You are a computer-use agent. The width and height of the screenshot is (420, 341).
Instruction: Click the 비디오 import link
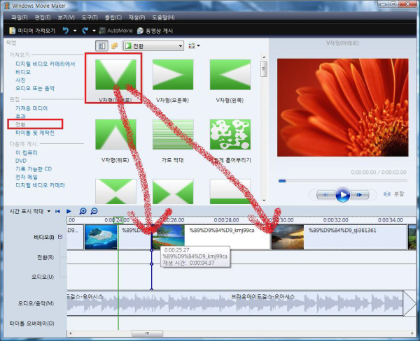click(x=23, y=72)
